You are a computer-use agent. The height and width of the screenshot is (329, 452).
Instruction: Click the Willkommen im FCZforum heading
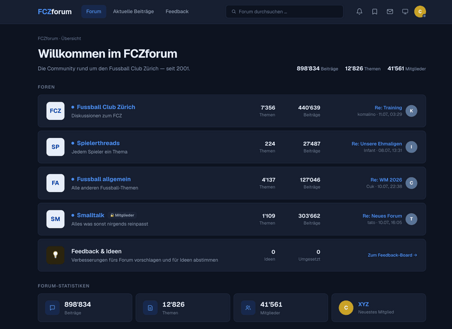point(107,54)
